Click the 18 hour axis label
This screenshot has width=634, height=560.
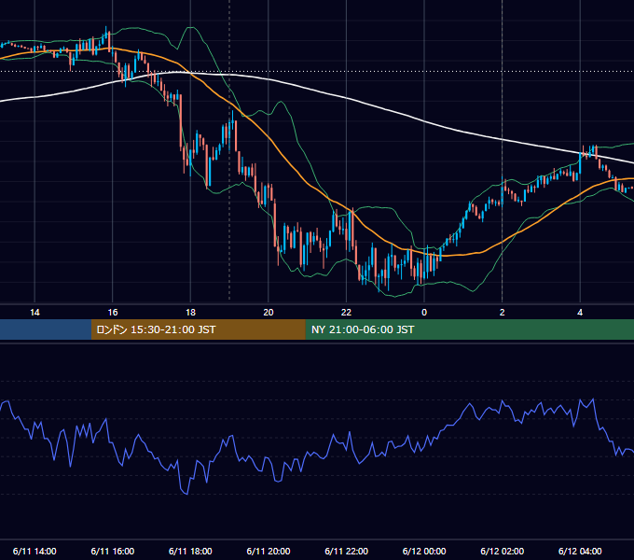coord(190,313)
